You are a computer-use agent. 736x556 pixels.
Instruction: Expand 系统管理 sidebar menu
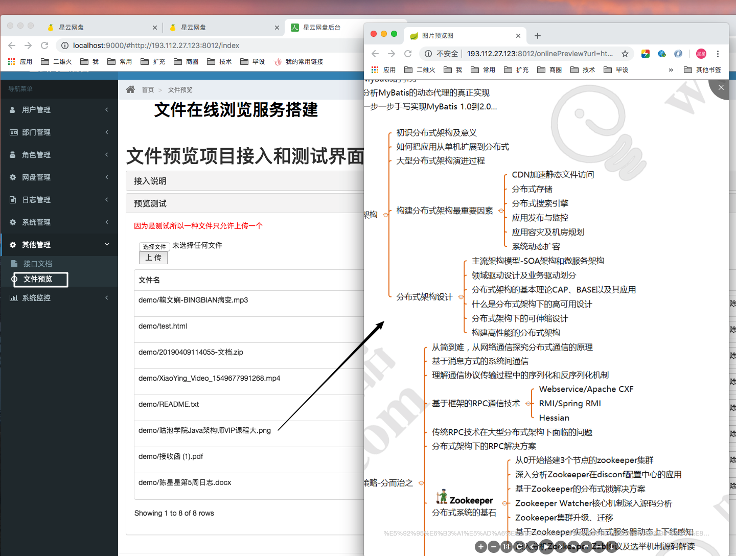59,222
